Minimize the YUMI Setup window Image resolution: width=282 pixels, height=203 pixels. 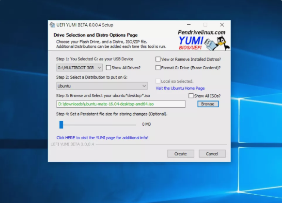(x=188, y=25)
